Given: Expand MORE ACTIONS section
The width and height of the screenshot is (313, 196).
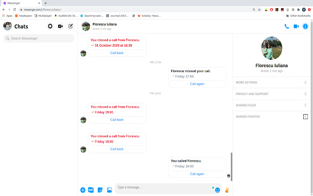Looking at the screenshot, I should click(271, 82).
